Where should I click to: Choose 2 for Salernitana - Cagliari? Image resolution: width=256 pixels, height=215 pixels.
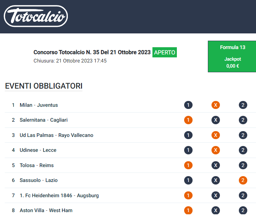pyautogui.click(x=243, y=120)
